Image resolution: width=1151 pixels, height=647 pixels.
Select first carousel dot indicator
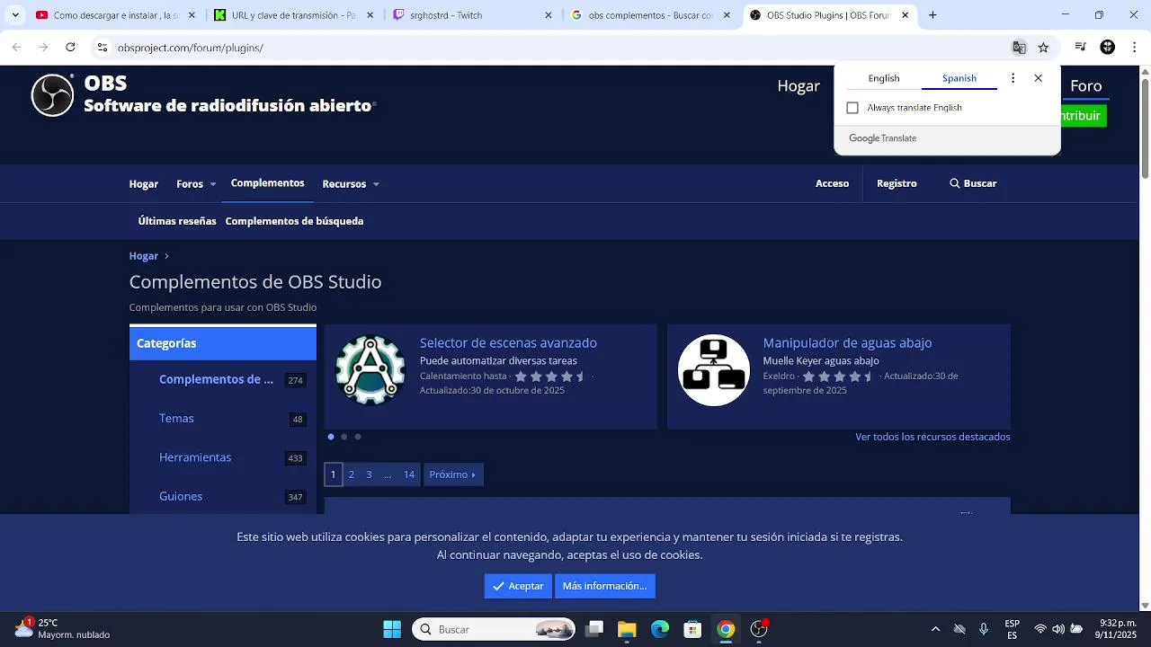[331, 437]
